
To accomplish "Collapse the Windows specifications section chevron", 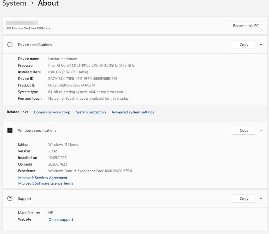I will point(261,130).
